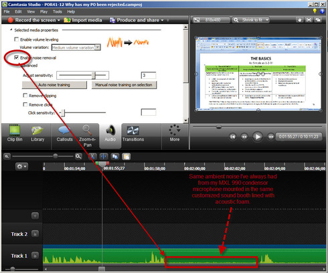Click Produce and share button
The height and width of the screenshot is (273, 328).
[x=135, y=20]
